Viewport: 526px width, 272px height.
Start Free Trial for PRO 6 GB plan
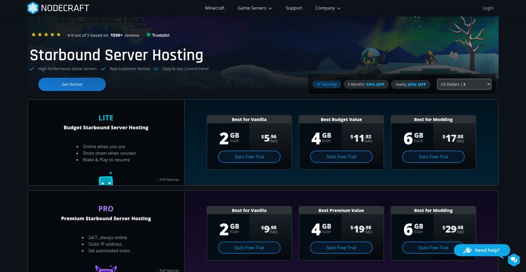(x=434, y=247)
